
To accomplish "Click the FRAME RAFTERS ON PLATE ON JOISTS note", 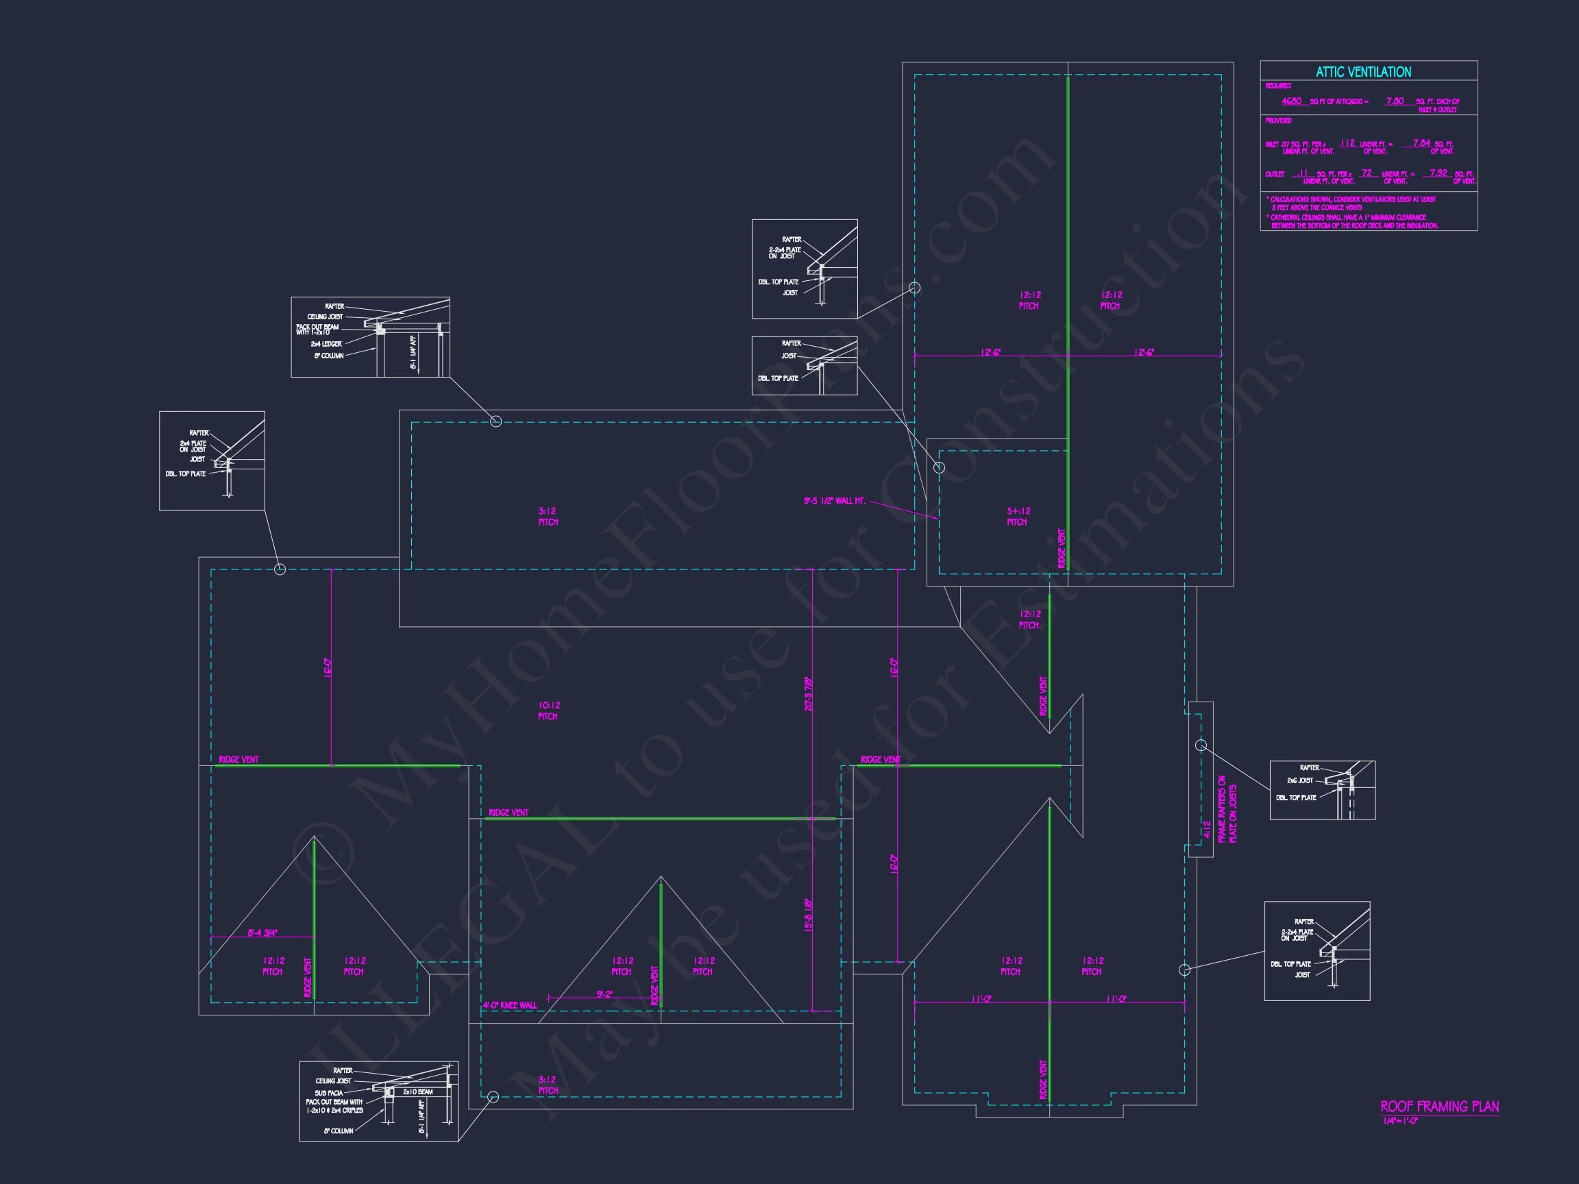I will (x=1227, y=809).
